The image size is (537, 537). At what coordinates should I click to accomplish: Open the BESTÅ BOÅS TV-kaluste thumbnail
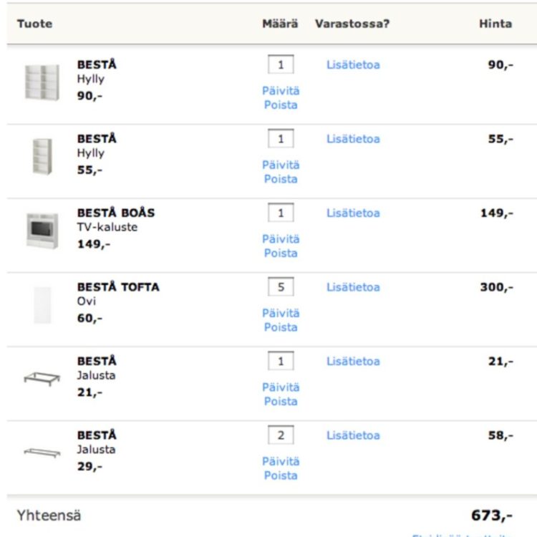coord(42,231)
